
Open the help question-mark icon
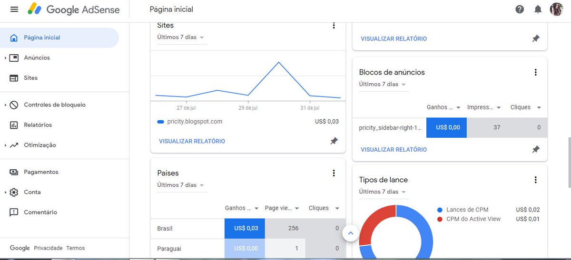point(520,10)
